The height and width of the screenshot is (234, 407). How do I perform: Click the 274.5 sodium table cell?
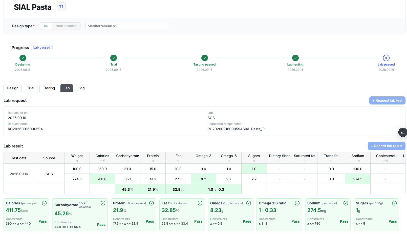pos(358,179)
